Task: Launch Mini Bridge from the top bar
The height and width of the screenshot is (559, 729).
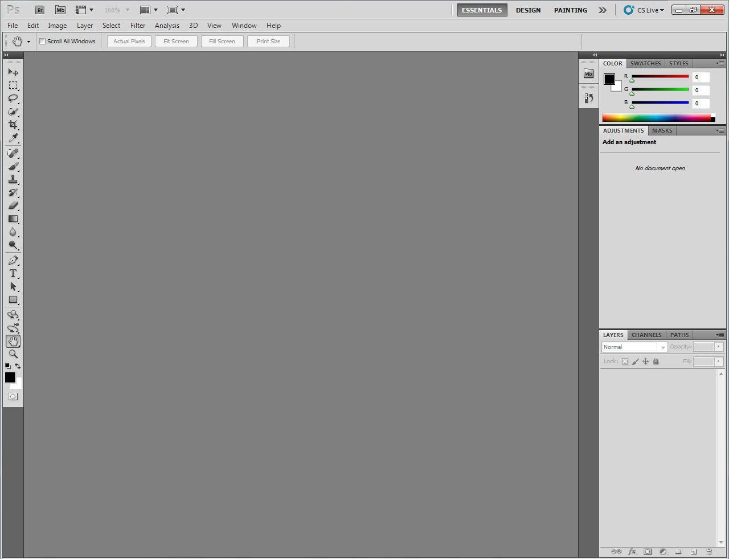Action: tap(60, 10)
